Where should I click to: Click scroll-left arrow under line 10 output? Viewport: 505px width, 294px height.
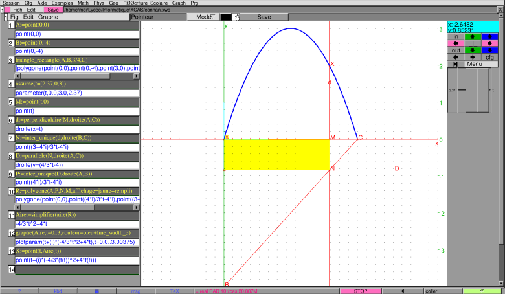pyautogui.click(x=17, y=207)
